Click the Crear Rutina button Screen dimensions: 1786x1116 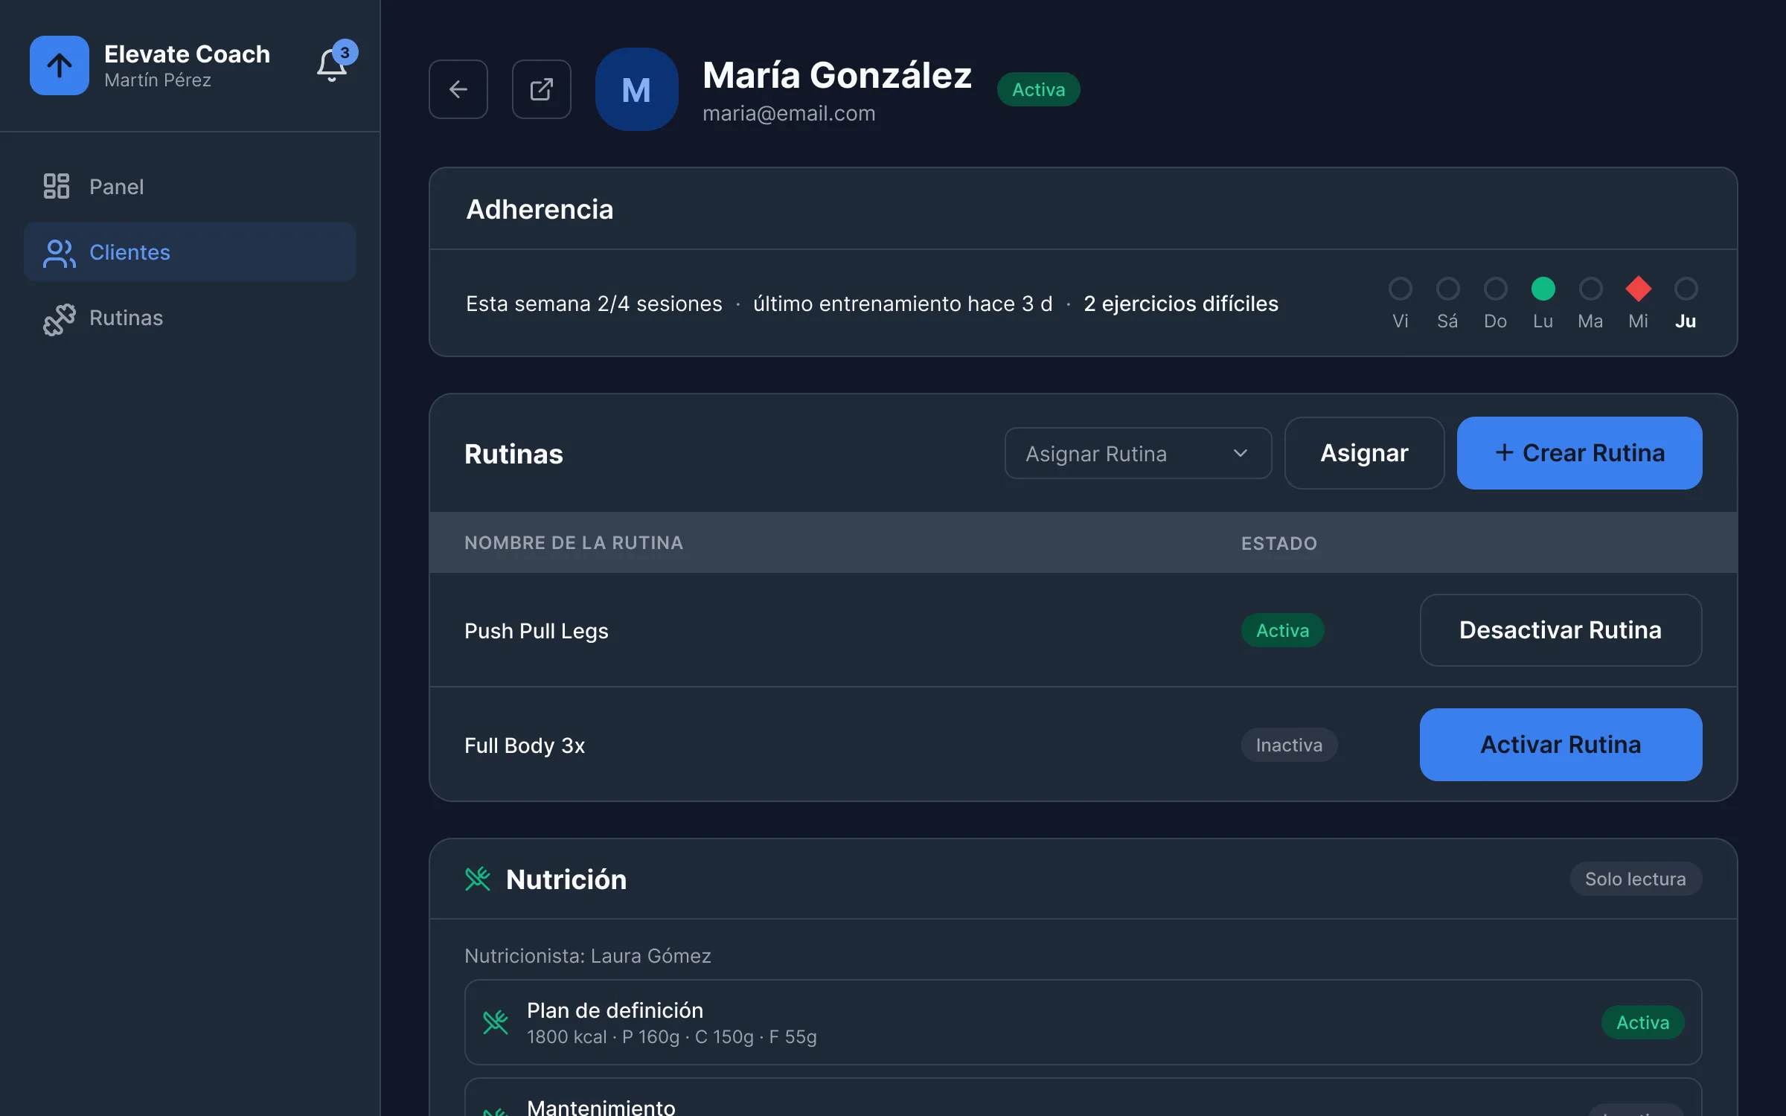pos(1579,453)
